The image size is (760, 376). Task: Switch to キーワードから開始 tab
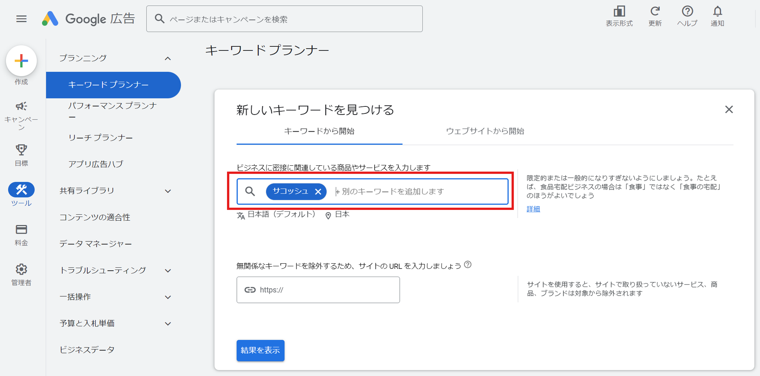(319, 131)
